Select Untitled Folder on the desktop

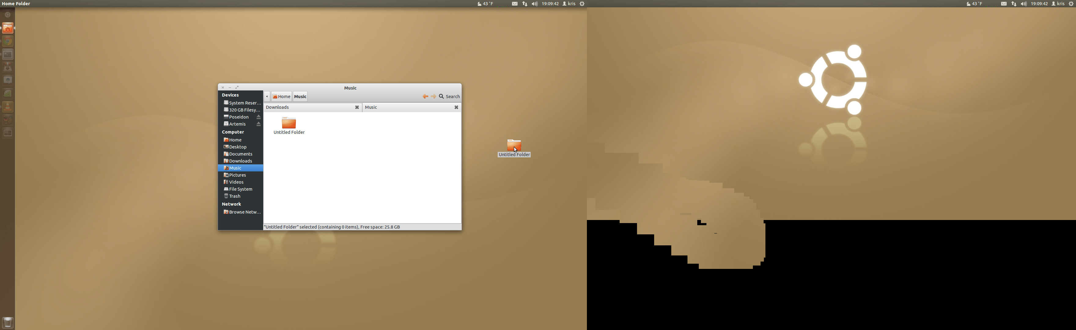[514, 148]
